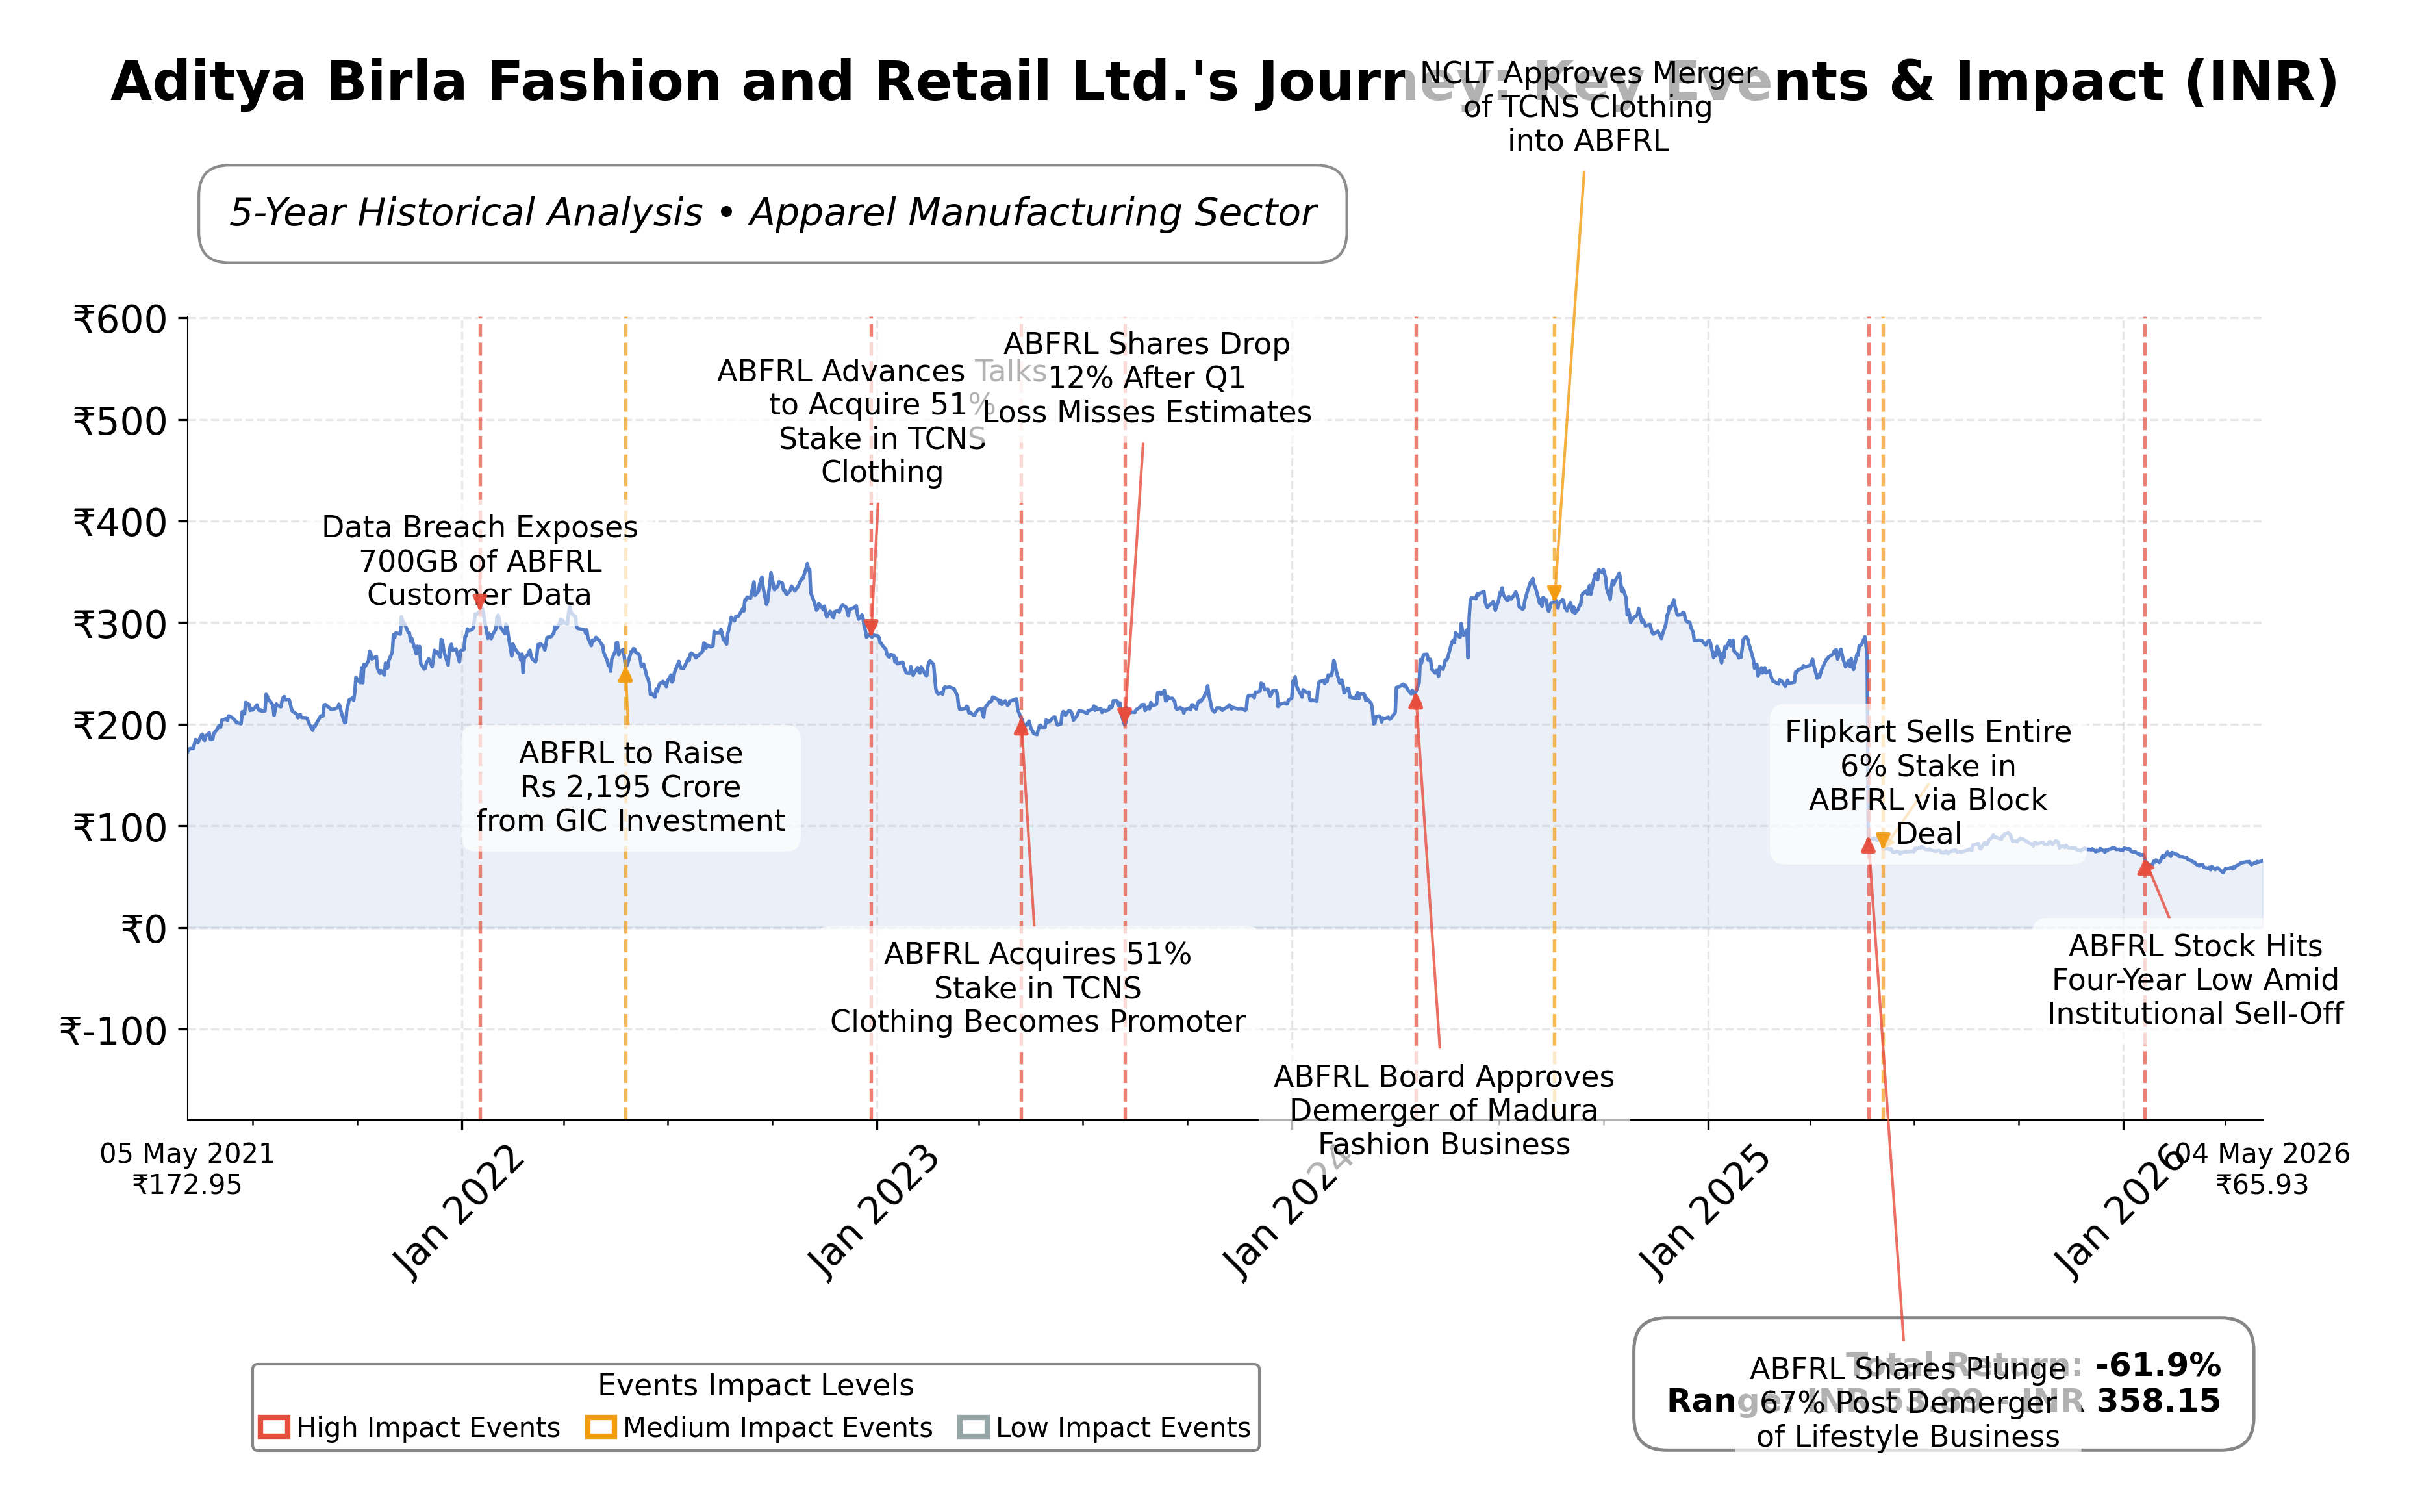Click the '05 May 2021 ₹172.95' start label

[x=187, y=1169]
